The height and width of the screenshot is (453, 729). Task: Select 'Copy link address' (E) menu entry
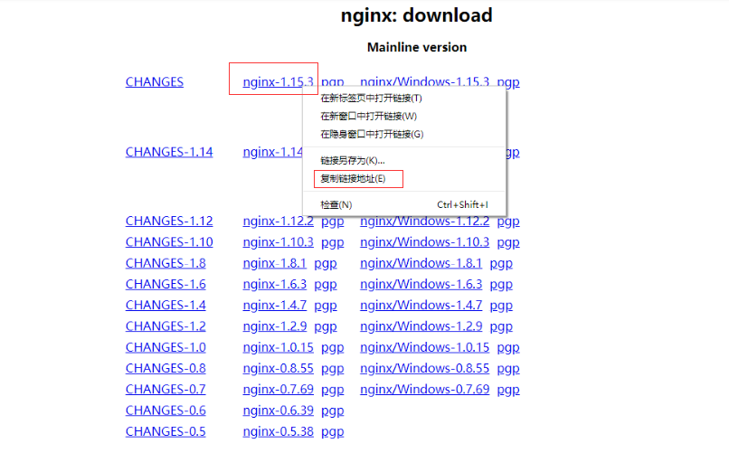353,179
